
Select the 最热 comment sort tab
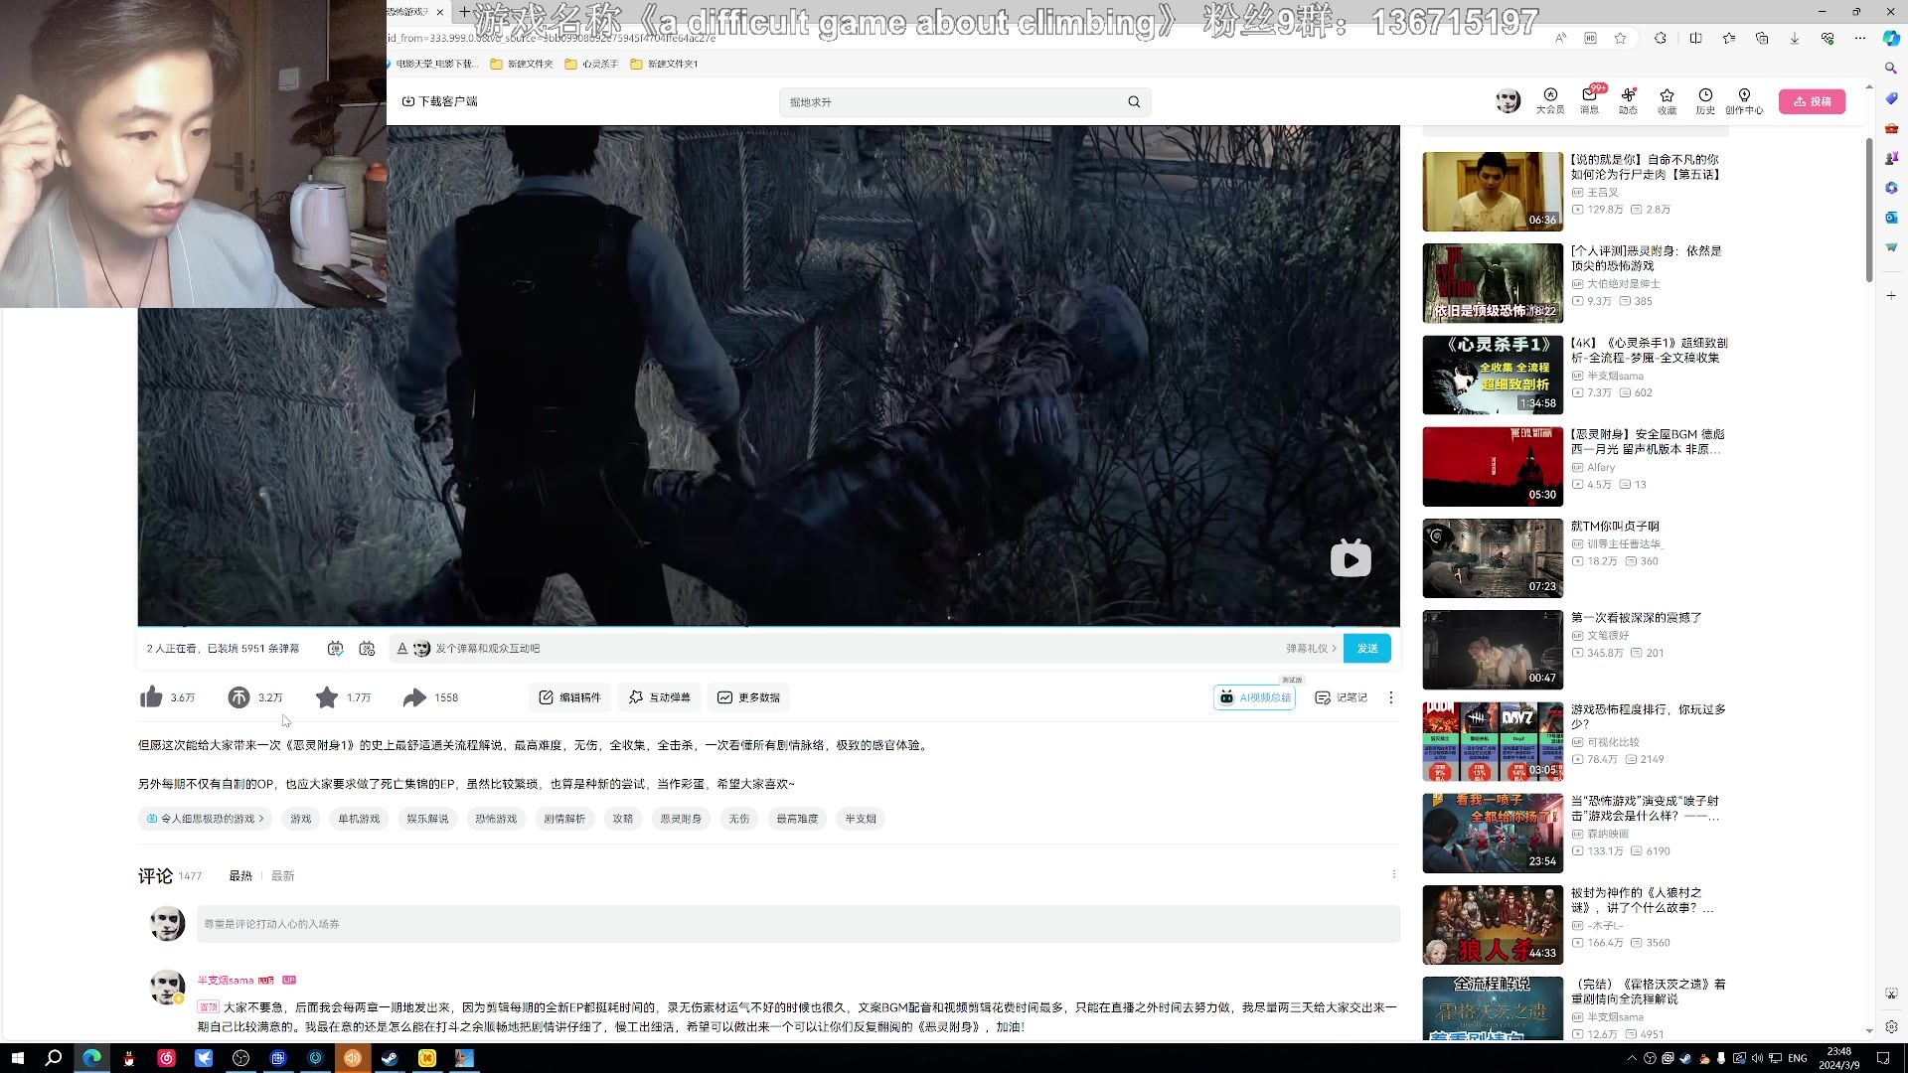click(x=240, y=875)
